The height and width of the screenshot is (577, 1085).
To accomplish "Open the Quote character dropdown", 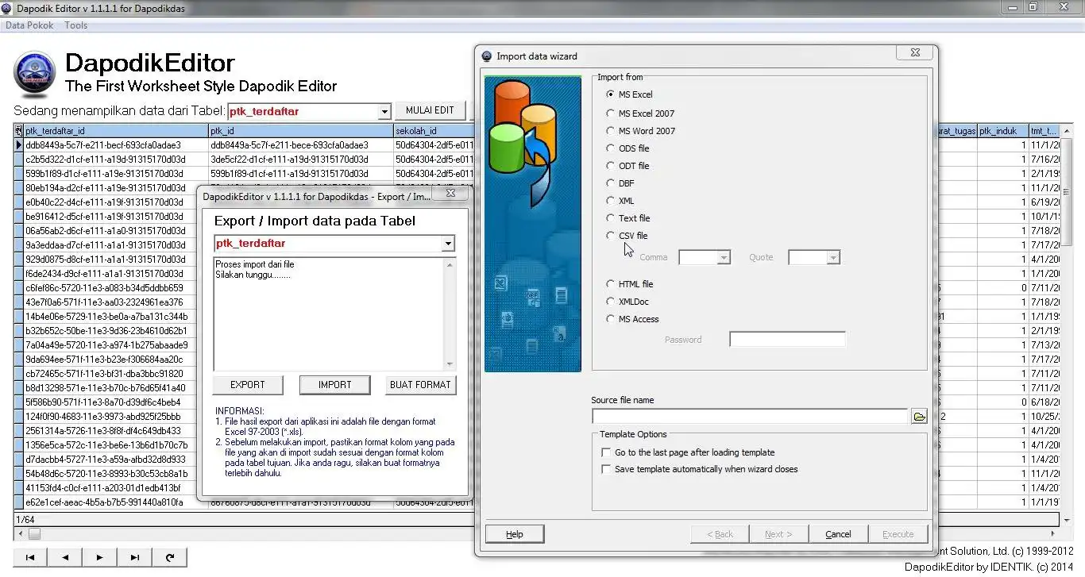I will click(x=833, y=257).
